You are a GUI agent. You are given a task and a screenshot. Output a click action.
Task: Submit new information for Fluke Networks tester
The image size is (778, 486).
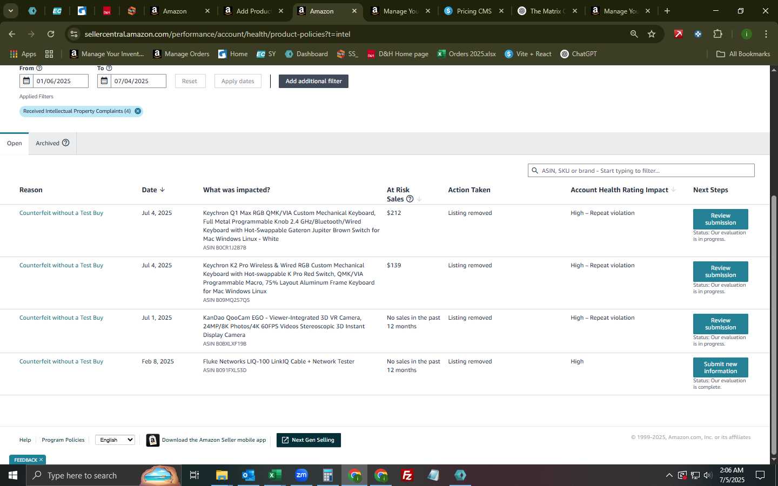720,367
